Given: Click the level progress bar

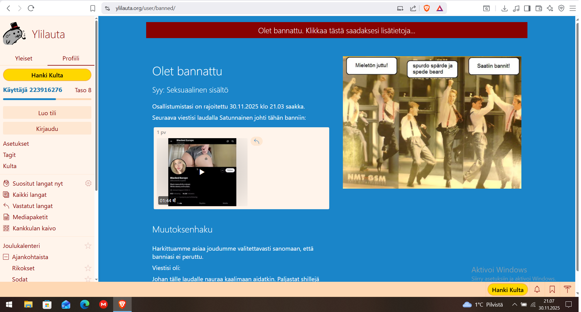Looking at the screenshot, I should 47,99.
